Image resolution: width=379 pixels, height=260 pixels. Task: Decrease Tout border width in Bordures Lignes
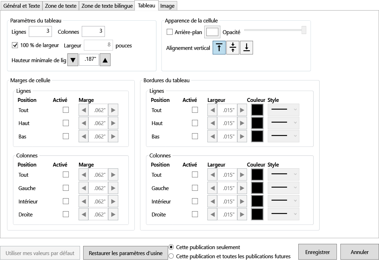point(212,110)
